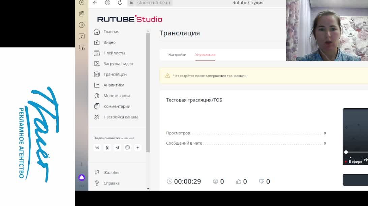Launch Alice assistant purple icon

[x=82, y=178]
